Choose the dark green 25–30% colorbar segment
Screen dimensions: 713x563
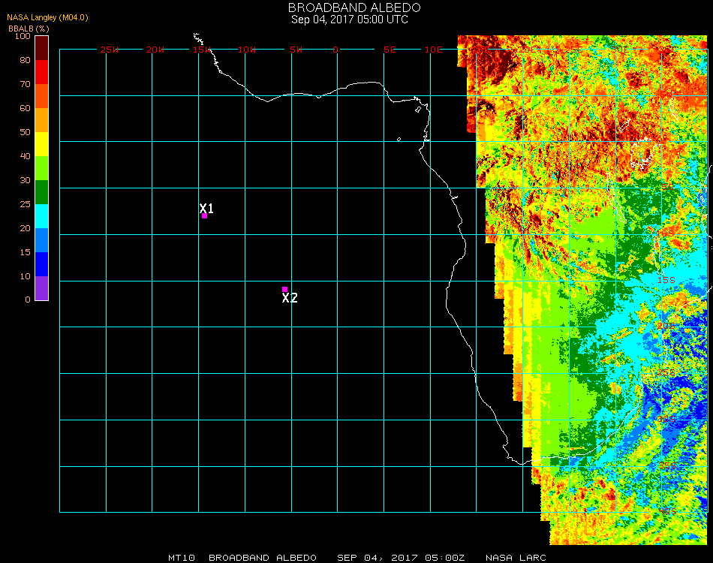(x=42, y=192)
